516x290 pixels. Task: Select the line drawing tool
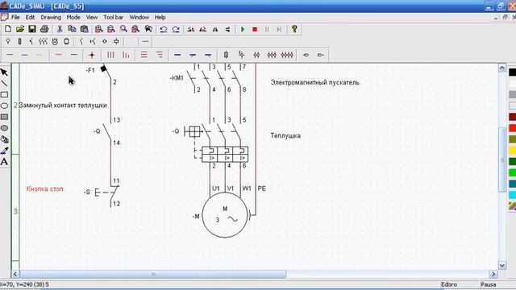(x=4, y=84)
